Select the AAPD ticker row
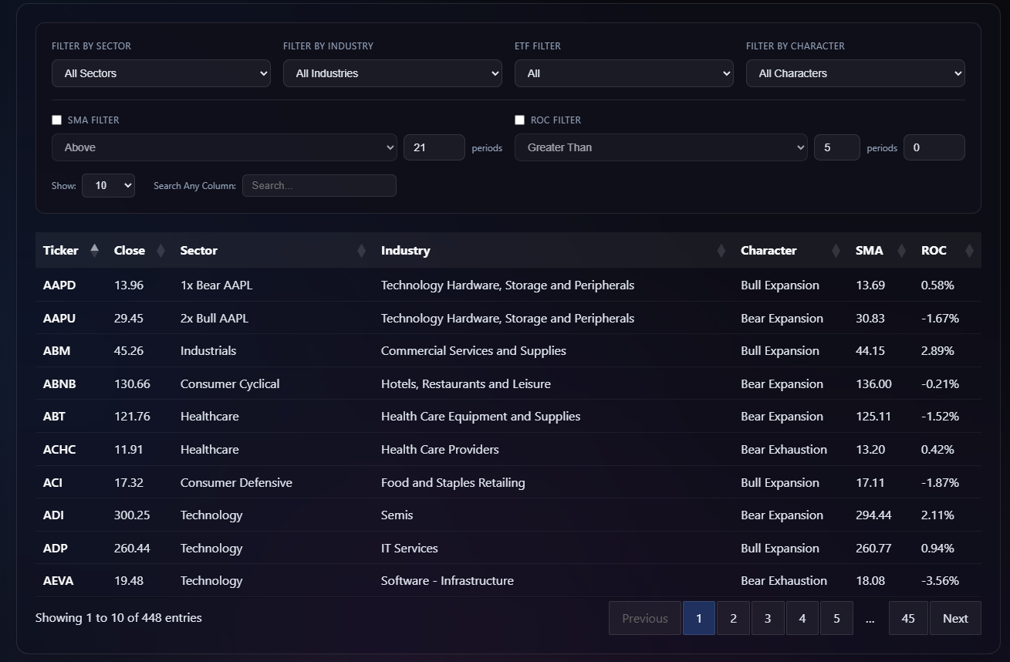The image size is (1010, 662). coord(59,285)
